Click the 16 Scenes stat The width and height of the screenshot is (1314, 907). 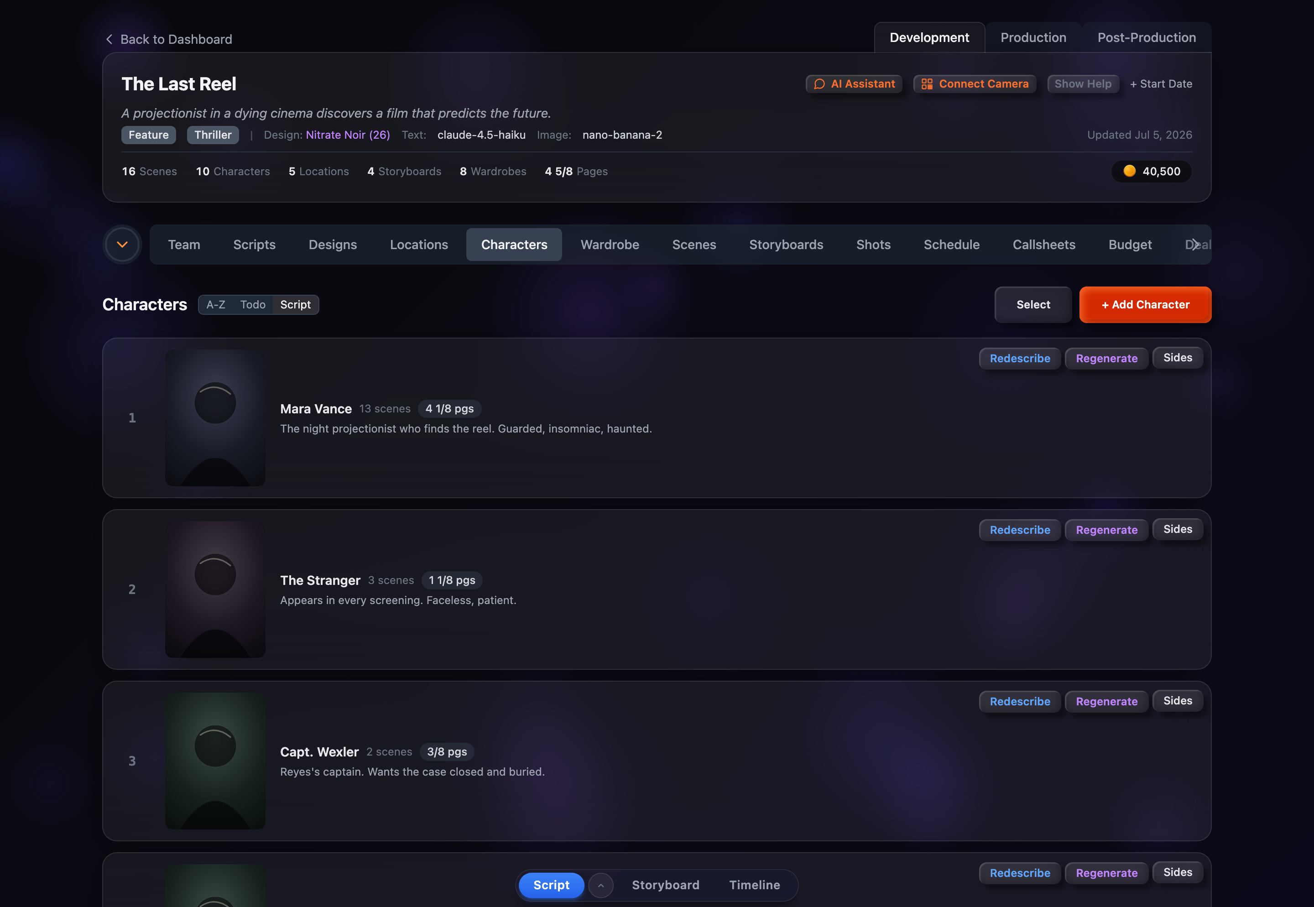tap(150, 171)
